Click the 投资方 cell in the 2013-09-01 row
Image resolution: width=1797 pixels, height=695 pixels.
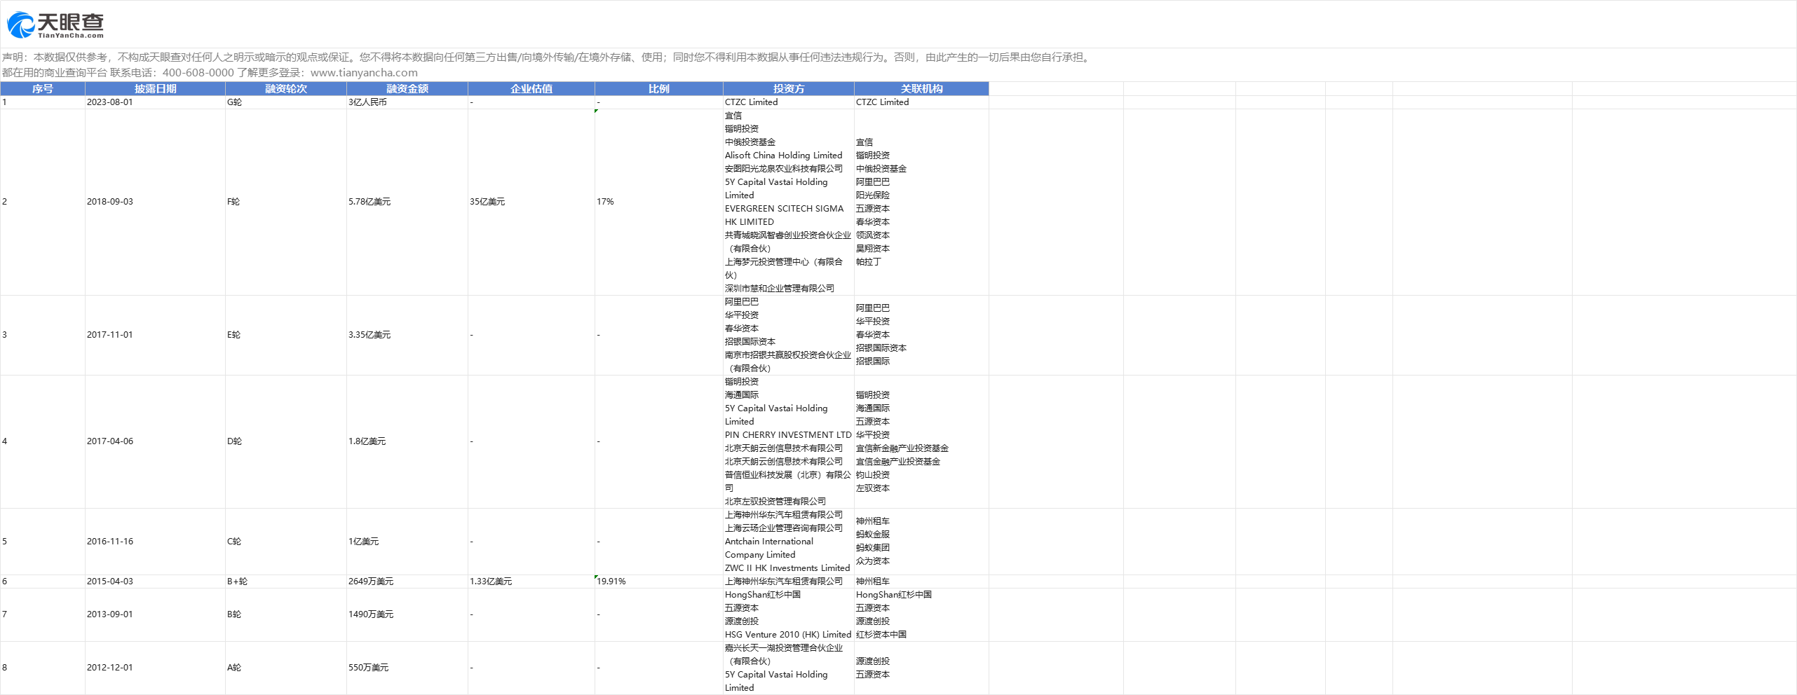coord(789,614)
